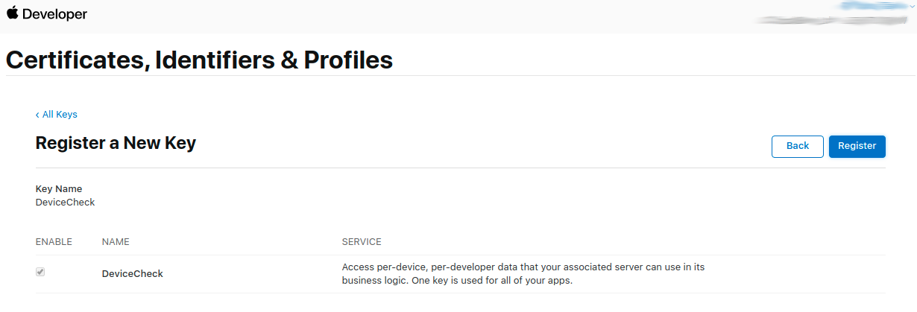Expand the account dropdown chevron at top right

click(x=912, y=6)
